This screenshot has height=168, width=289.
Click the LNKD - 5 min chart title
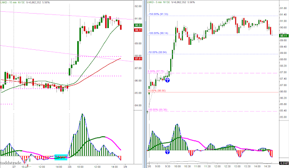(x=155, y=2)
